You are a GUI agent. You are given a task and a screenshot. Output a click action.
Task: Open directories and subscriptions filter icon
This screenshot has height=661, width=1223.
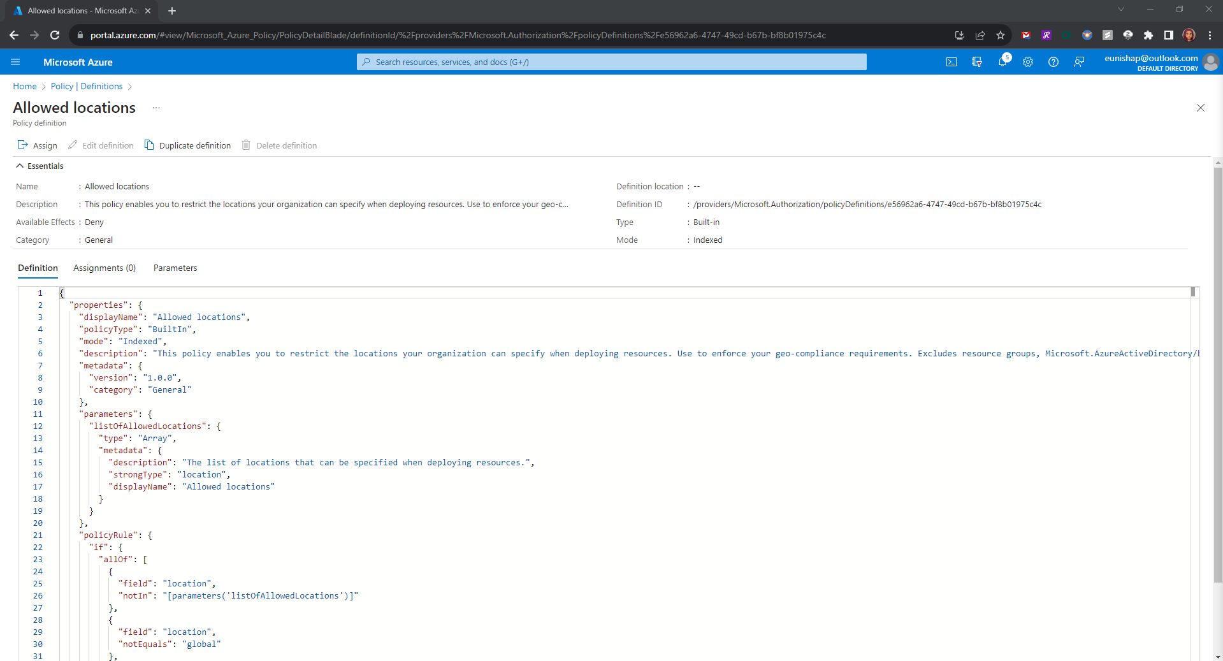tap(976, 62)
